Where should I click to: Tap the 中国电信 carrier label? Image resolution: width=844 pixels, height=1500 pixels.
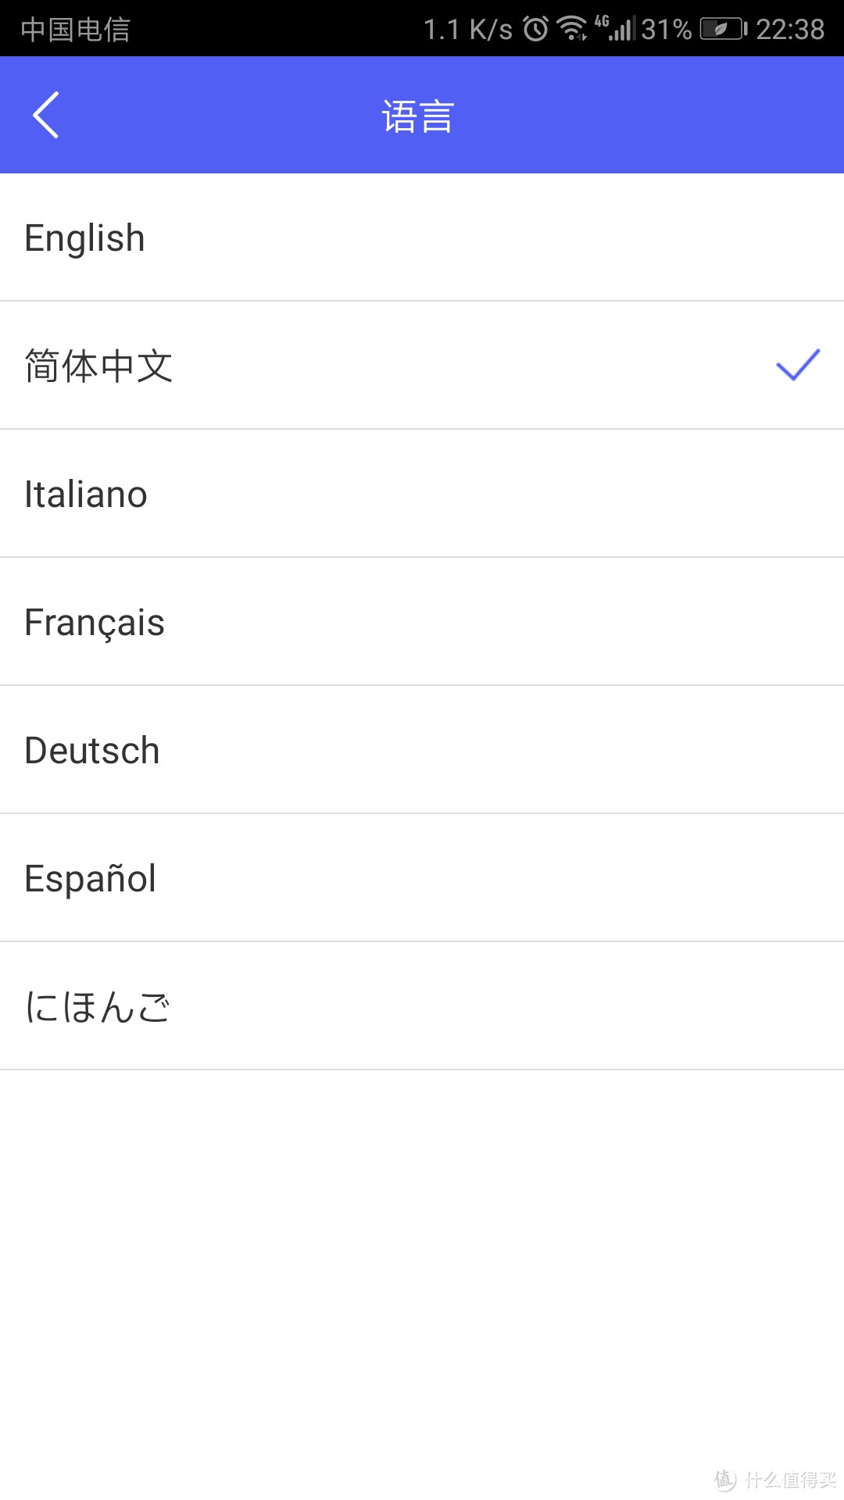[x=76, y=30]
